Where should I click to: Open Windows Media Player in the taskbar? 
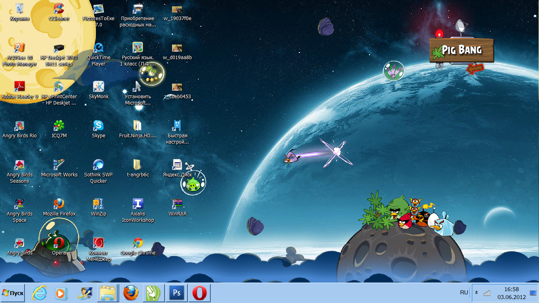(x=61, y=293)
